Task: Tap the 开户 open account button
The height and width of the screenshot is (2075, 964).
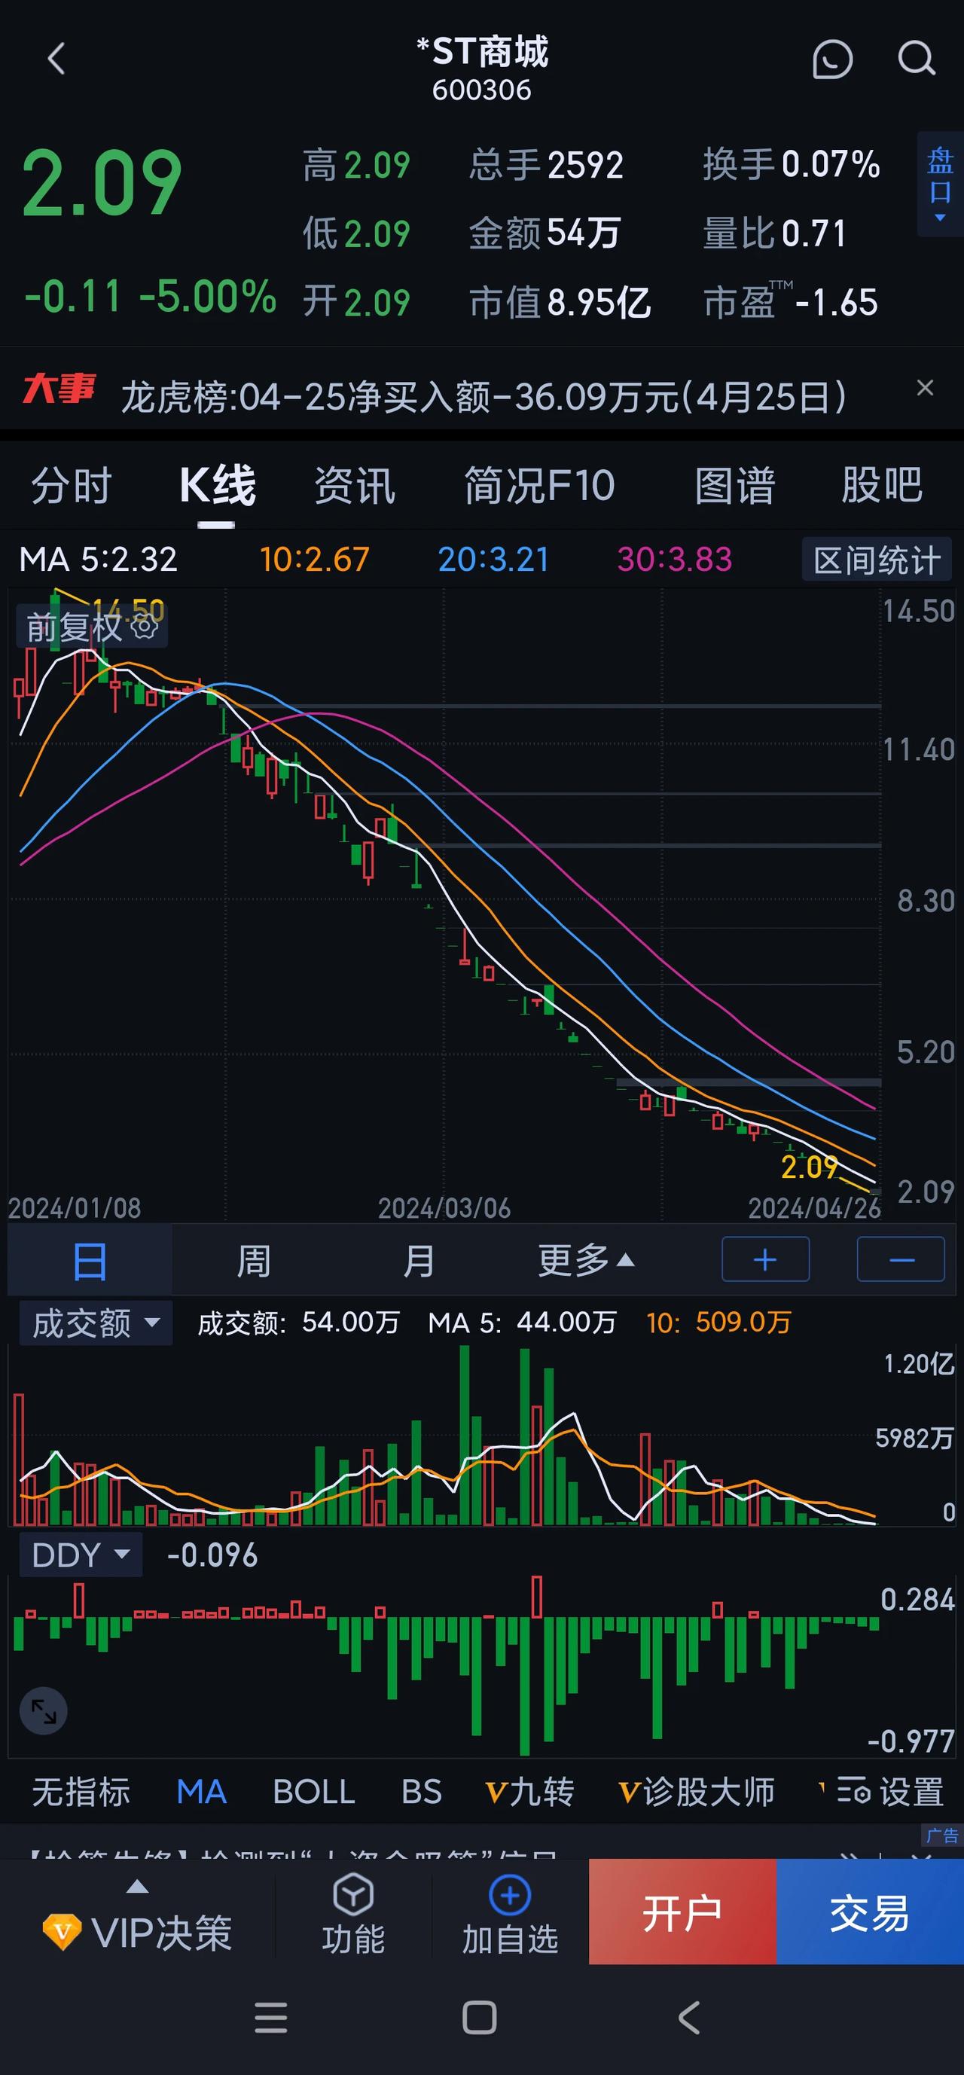Action: click(683, 1912)
